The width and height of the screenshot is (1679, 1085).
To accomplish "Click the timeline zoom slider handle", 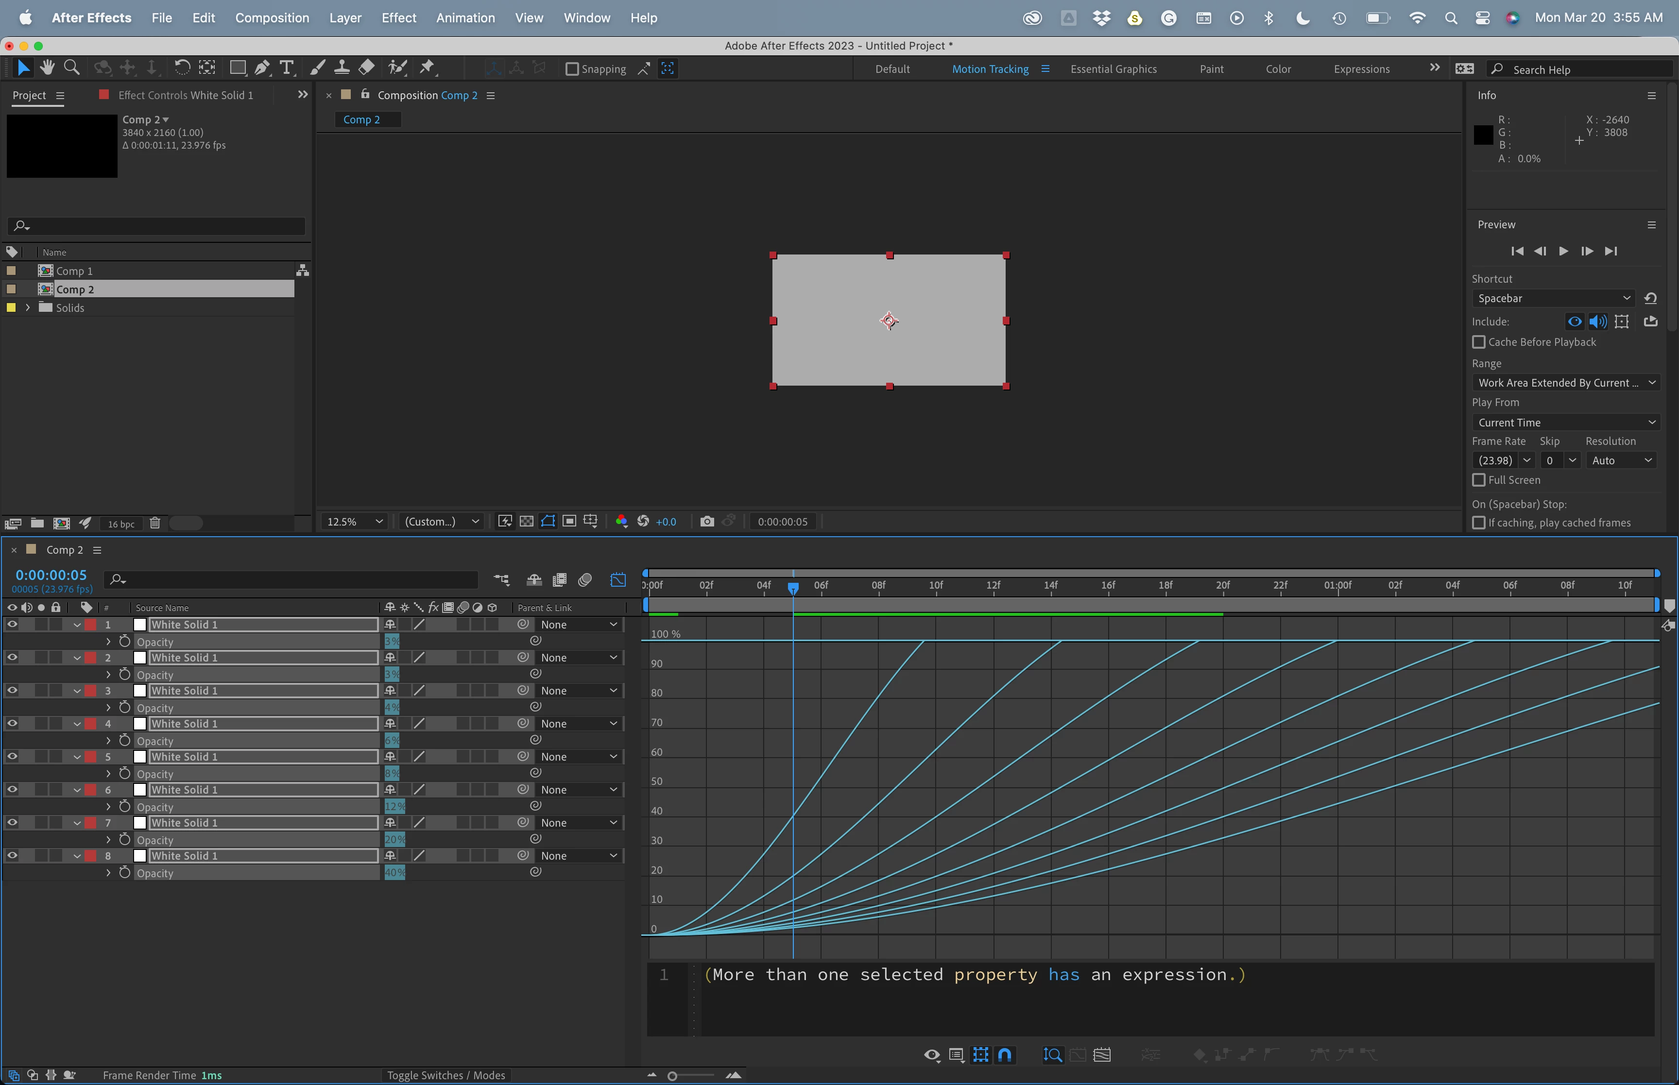I will click(672, 1076).
